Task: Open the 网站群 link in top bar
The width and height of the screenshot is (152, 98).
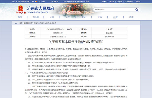Action: 138,2
